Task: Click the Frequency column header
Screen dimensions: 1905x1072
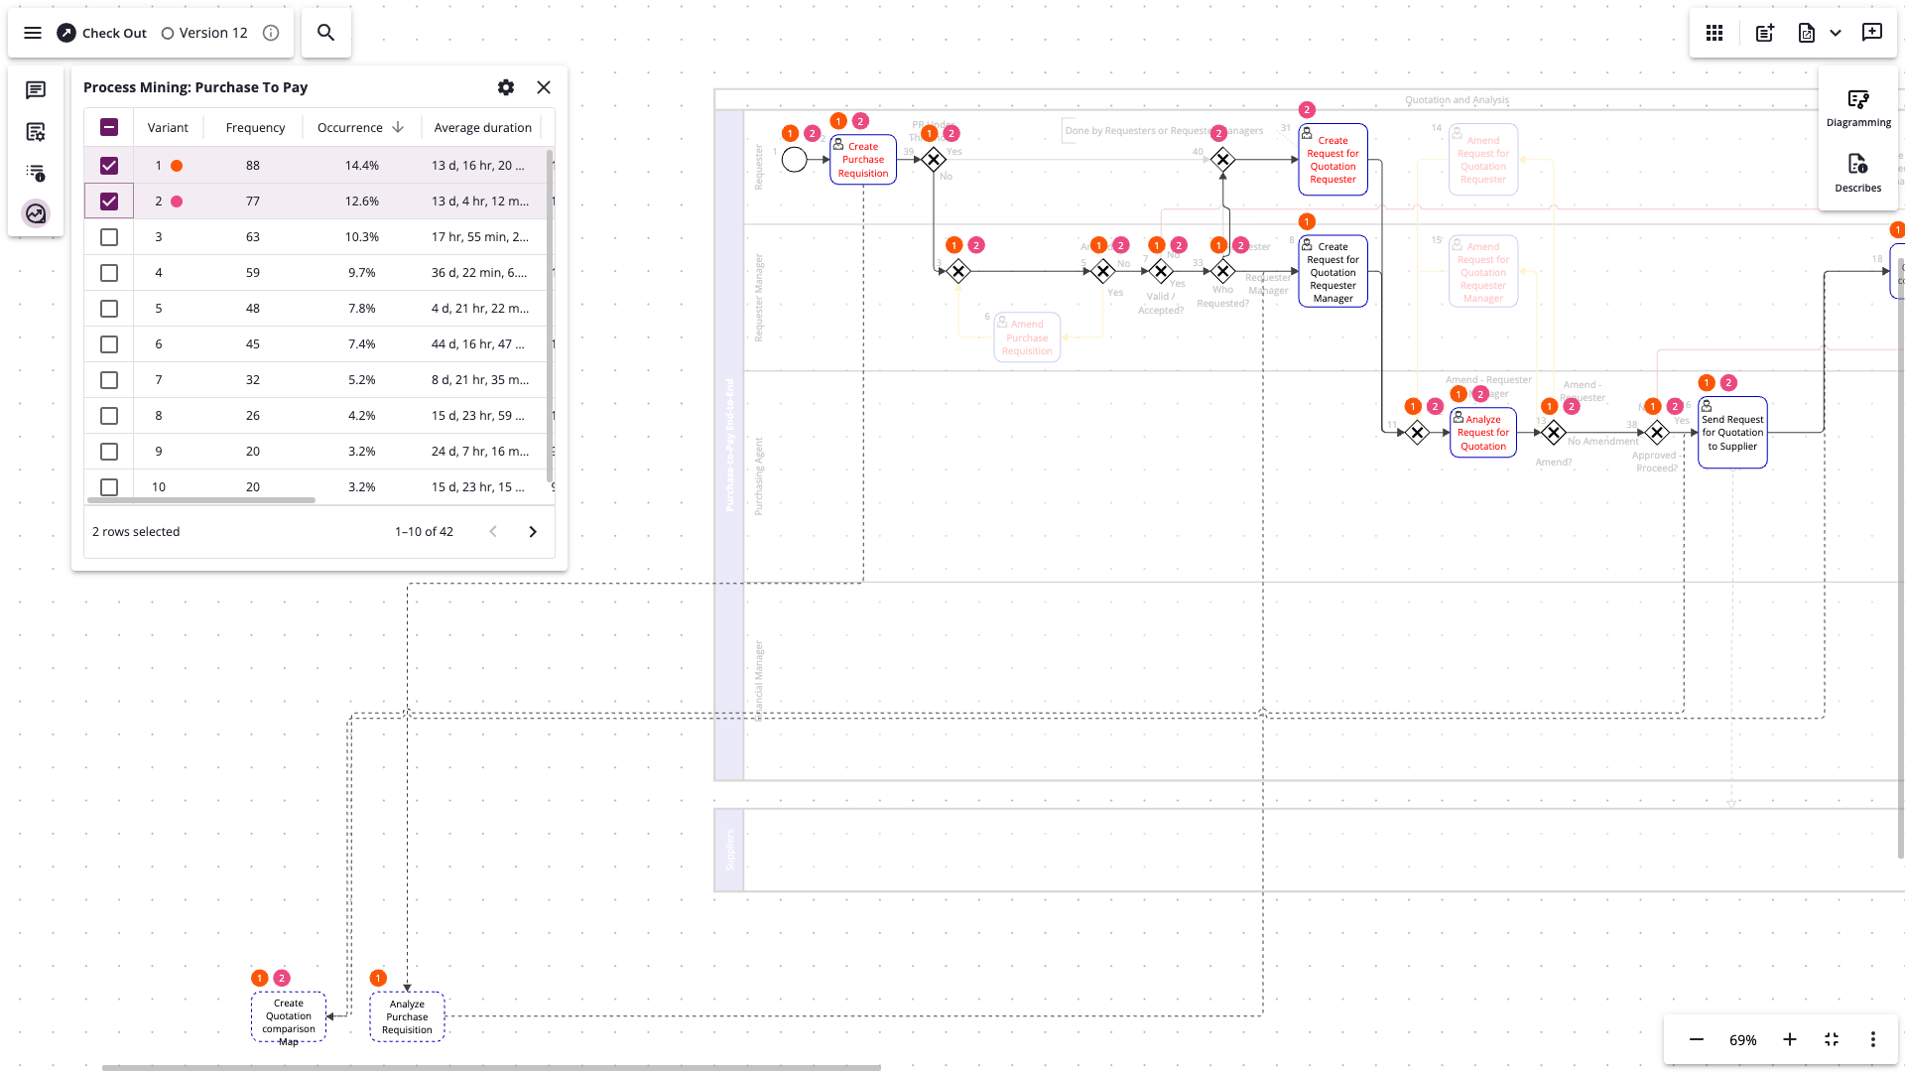Action: [x=255, y=127]
